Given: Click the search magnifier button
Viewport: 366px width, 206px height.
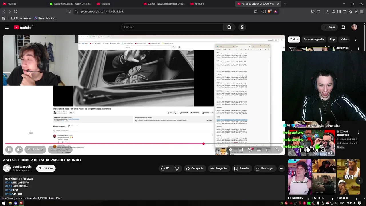Looking at the screenshot, I should tap(229, 27).
